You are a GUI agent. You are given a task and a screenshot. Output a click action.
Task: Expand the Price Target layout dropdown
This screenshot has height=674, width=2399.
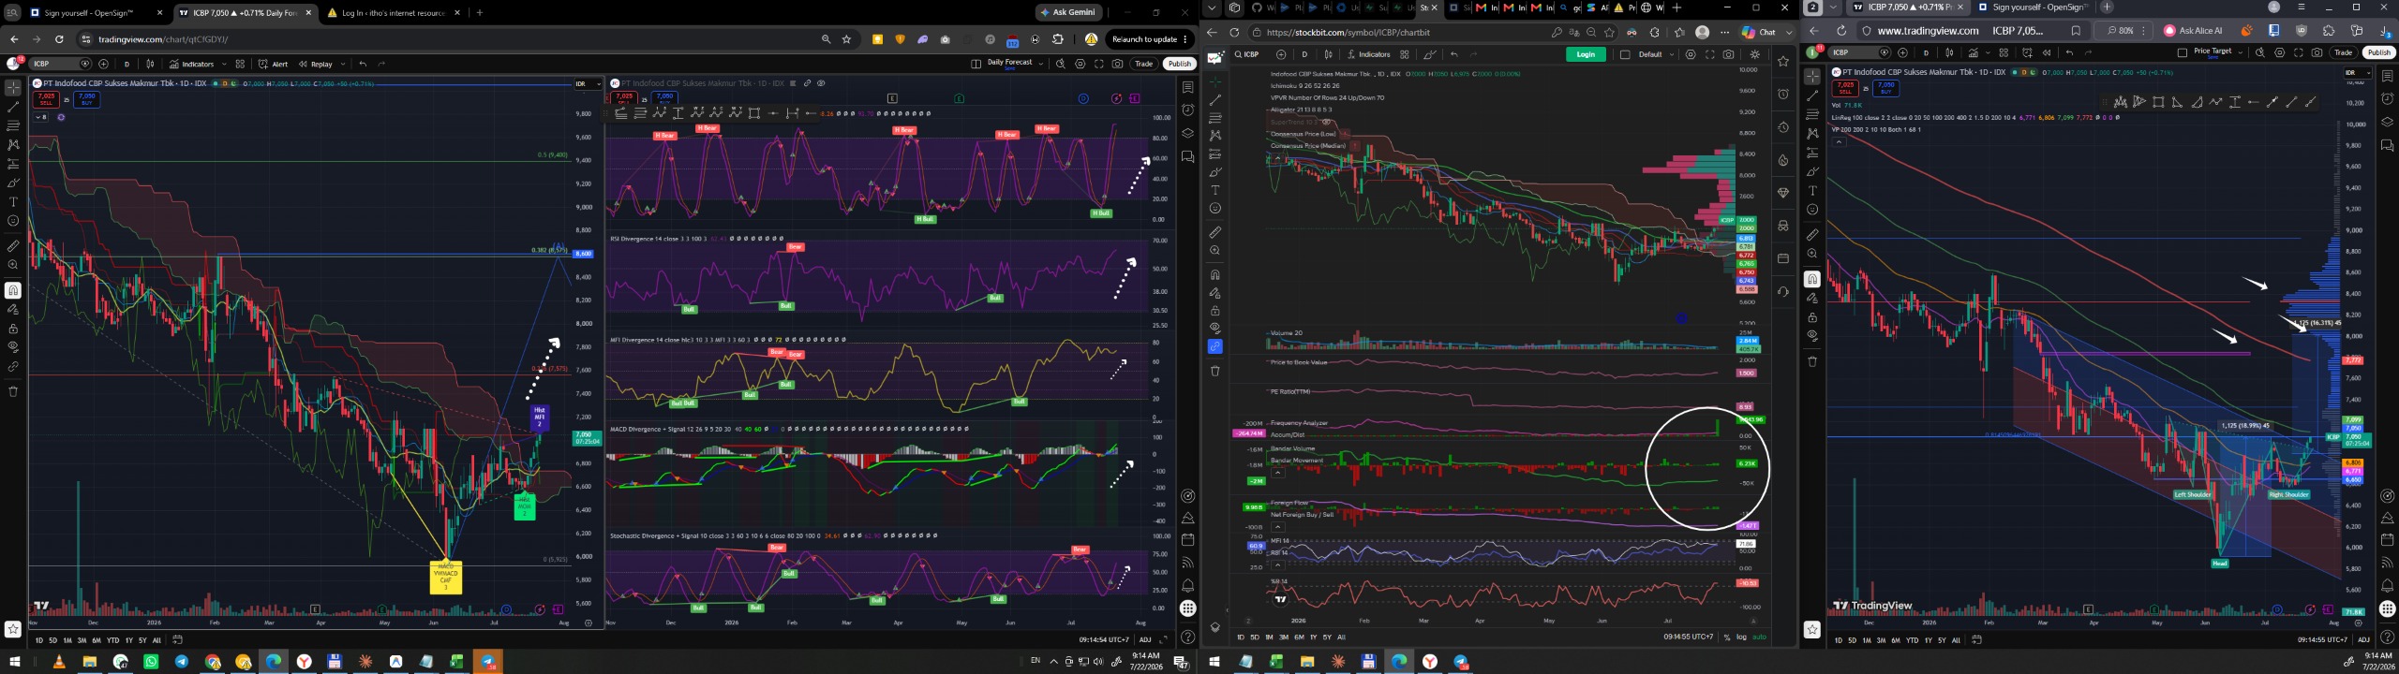click(2241, 52)
